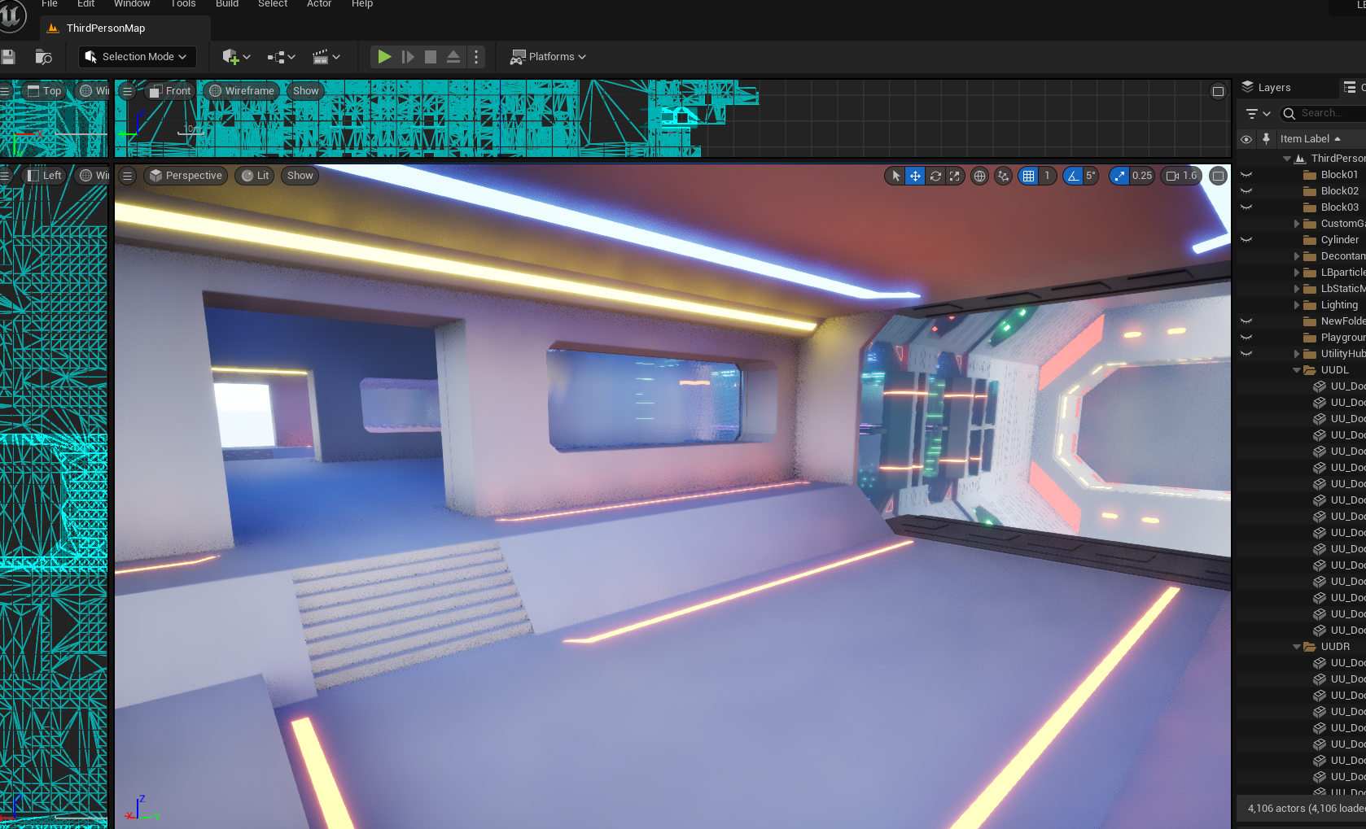Click the Perspective viewport type button
The image size is (1366, 829).
tap(186, 176)
